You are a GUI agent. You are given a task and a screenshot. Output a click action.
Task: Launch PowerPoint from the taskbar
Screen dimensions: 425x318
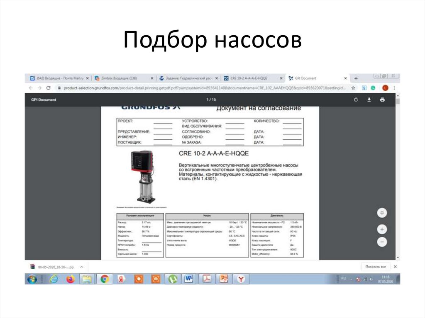click(223, 279)
